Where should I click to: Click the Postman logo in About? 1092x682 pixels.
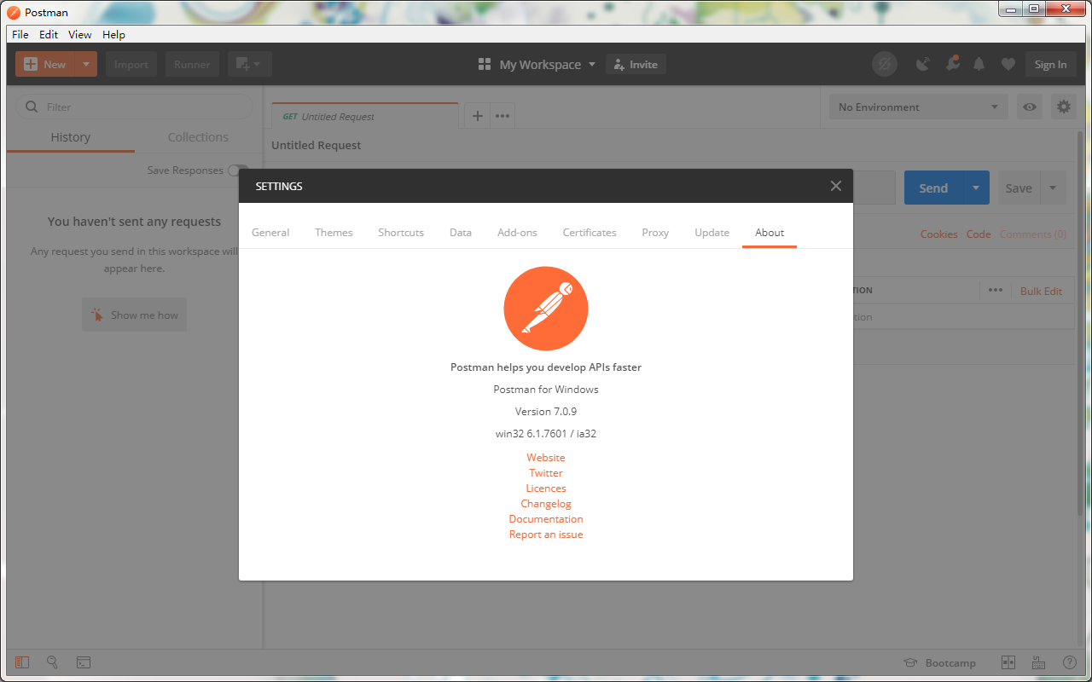click(546, 309)
